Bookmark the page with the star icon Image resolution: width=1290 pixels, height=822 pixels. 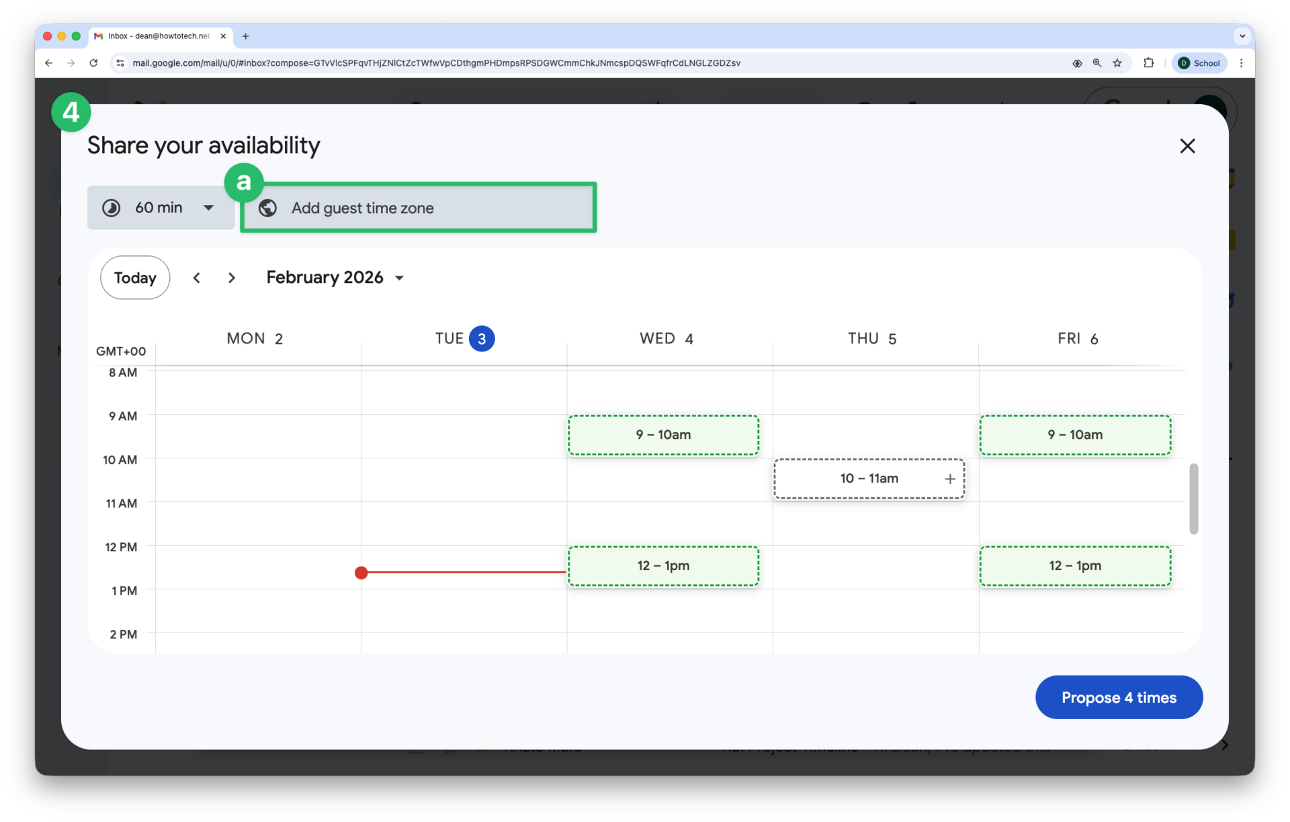tap(1117, 63)
